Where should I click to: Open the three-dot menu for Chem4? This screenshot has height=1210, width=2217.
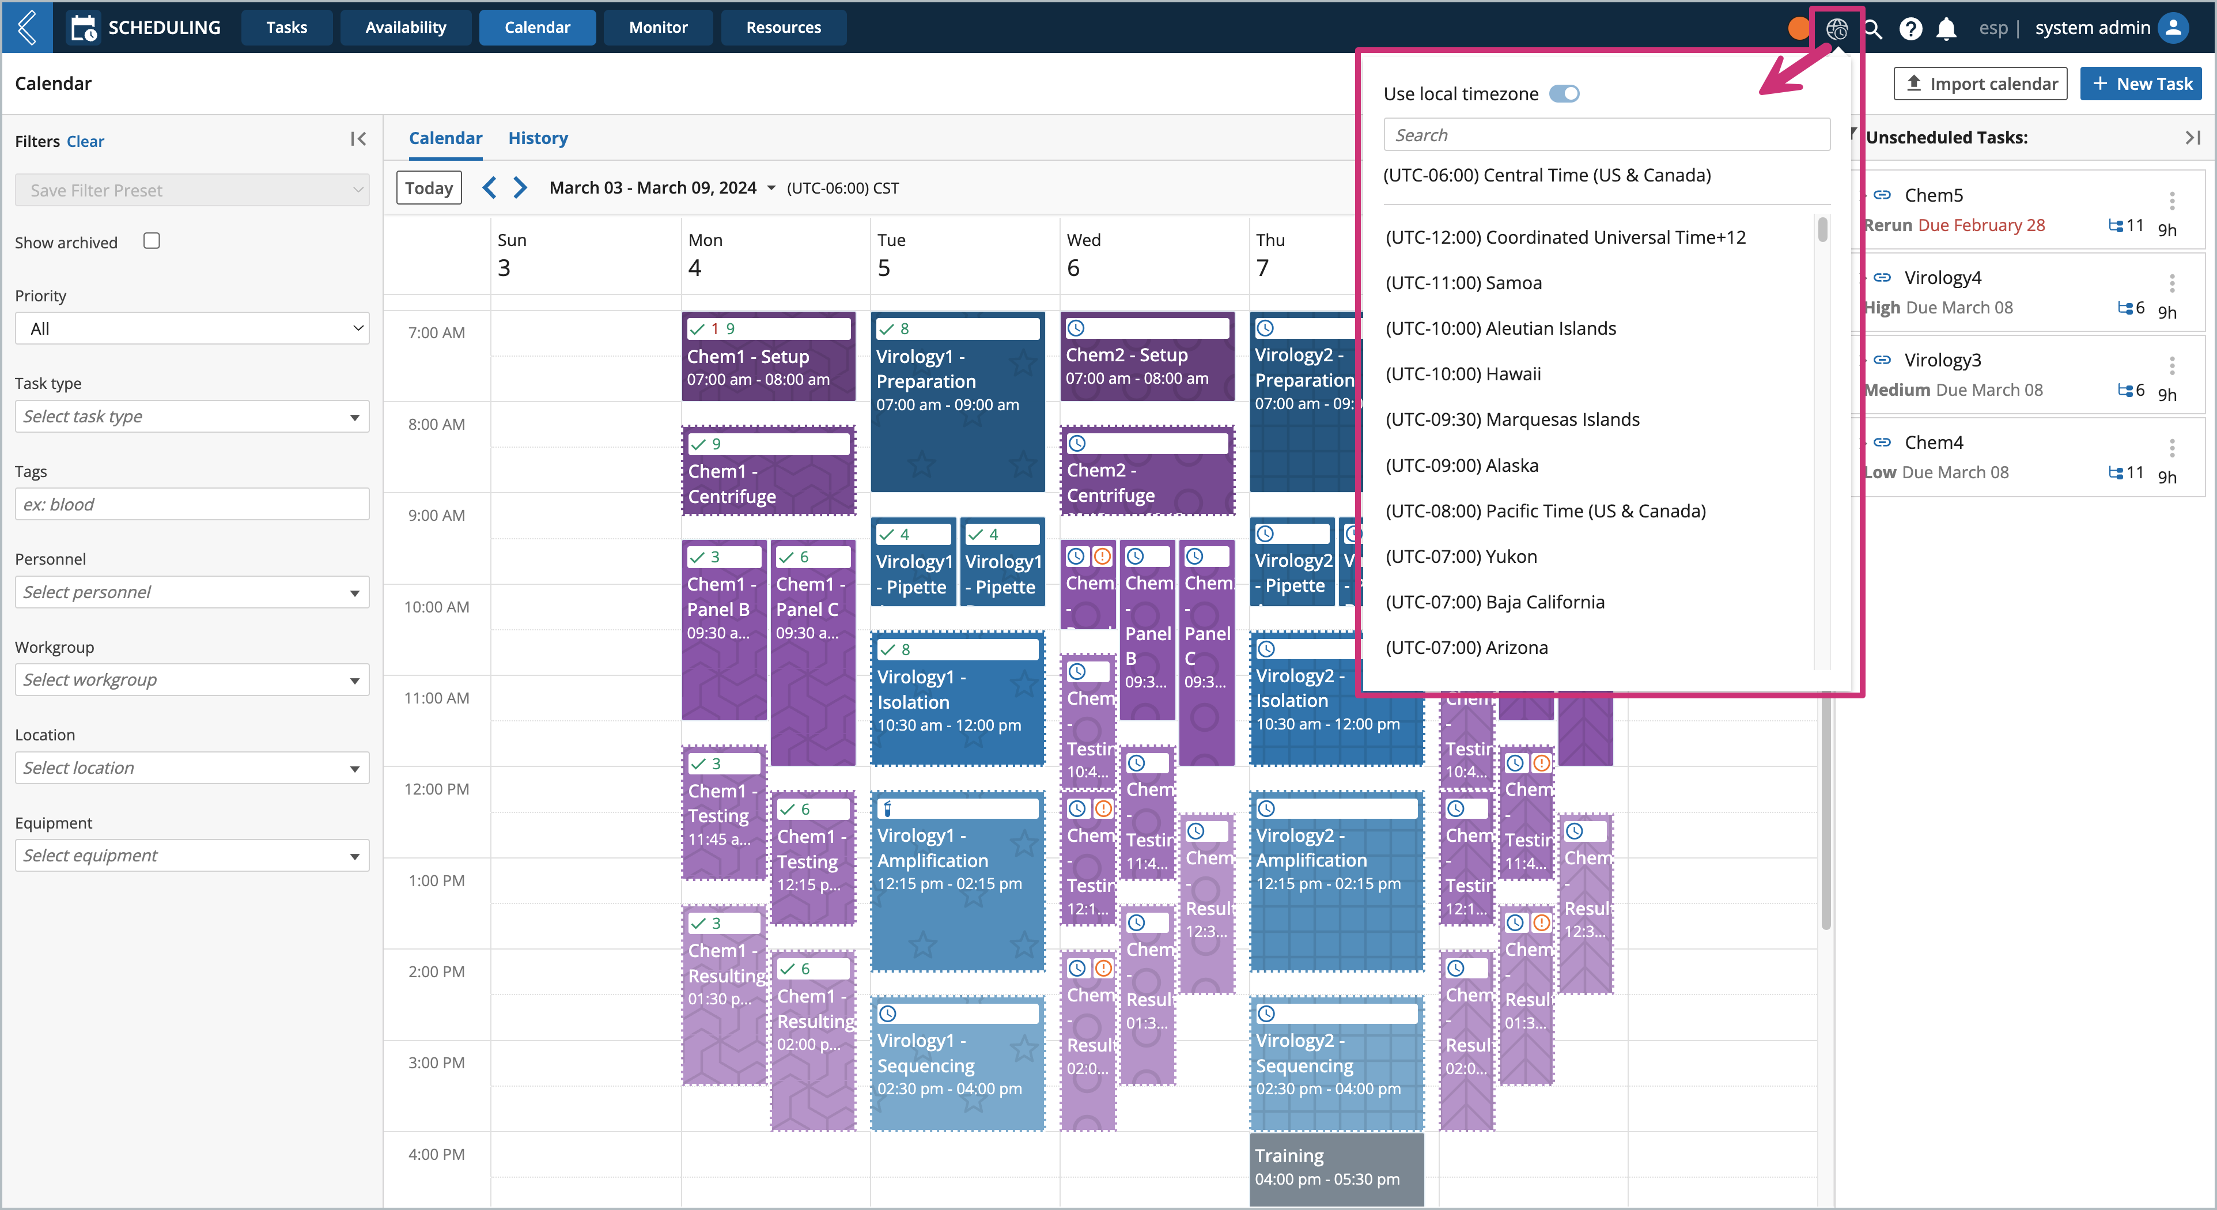(x=2172, y=448)
